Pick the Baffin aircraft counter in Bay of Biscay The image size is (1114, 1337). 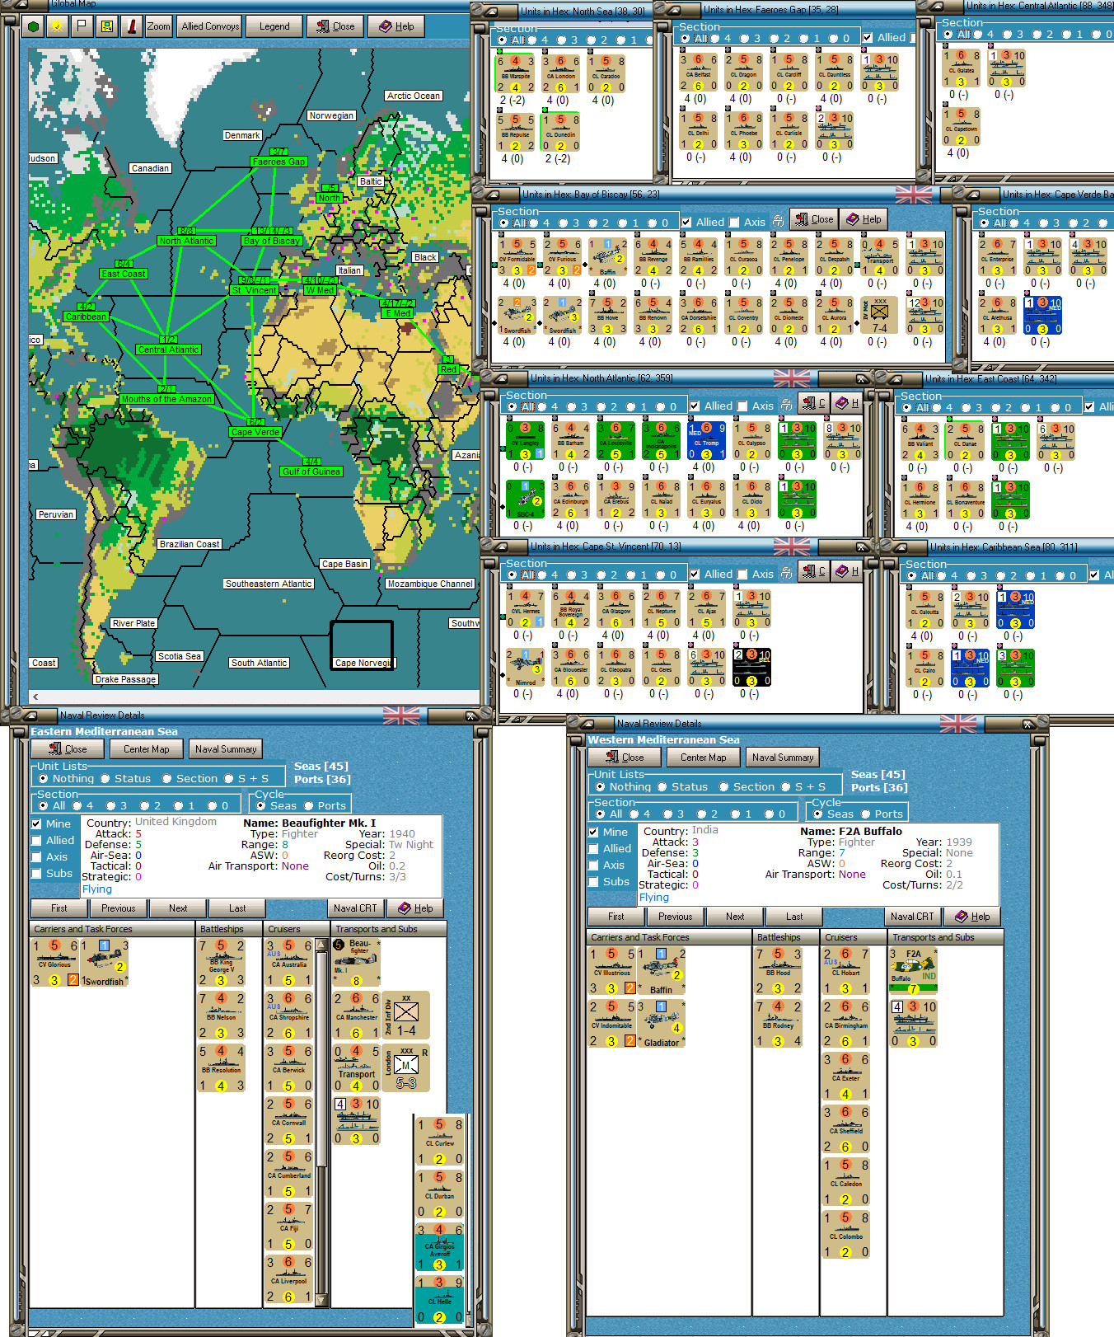coord(607,257)
